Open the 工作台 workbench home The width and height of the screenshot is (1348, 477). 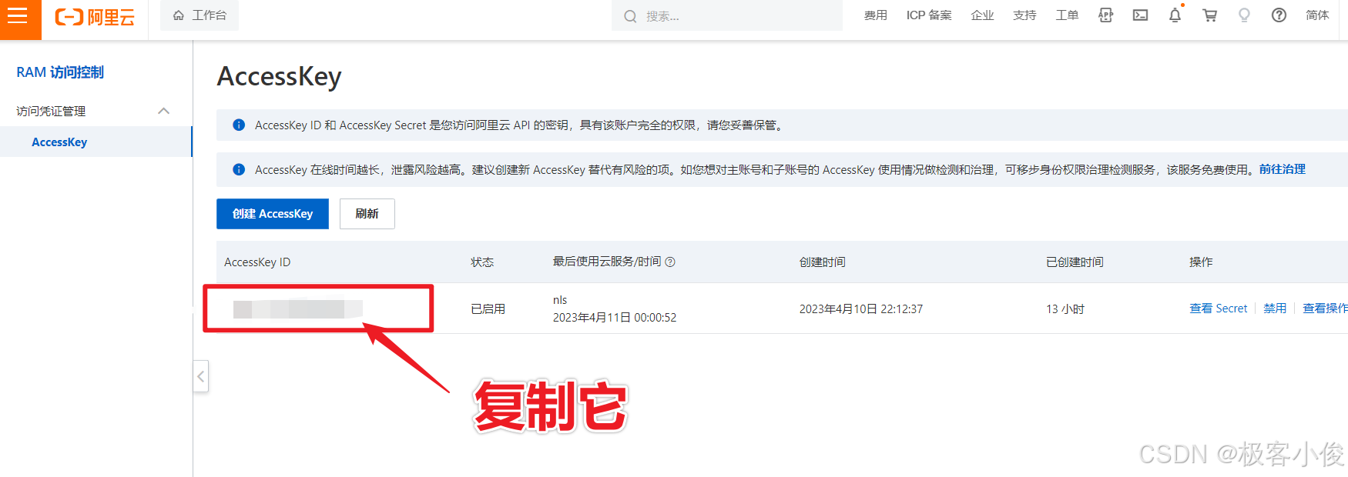(200, 15)
